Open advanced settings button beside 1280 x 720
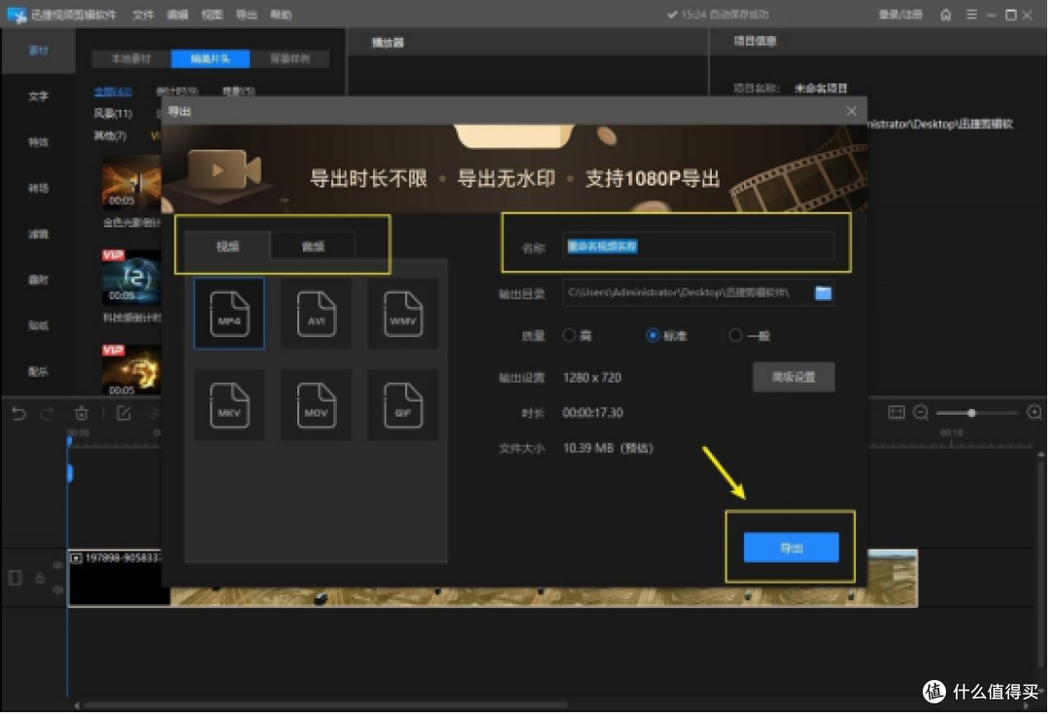1049x714 pixels. (x=794, y=377)
